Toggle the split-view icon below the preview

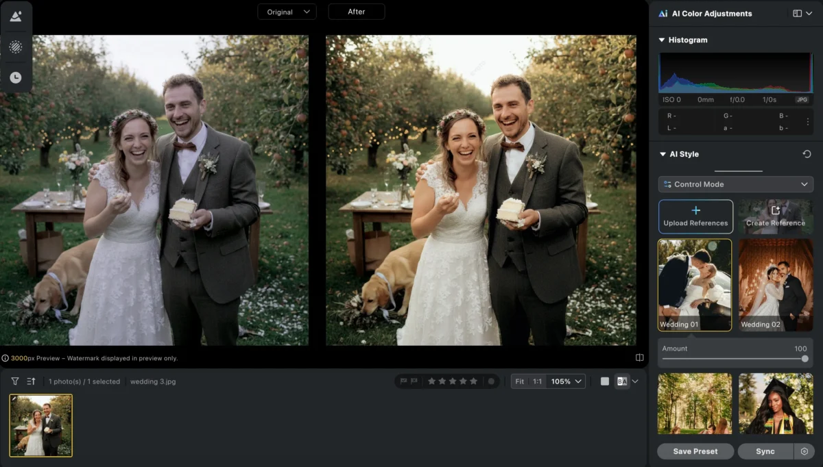(639, 357)
